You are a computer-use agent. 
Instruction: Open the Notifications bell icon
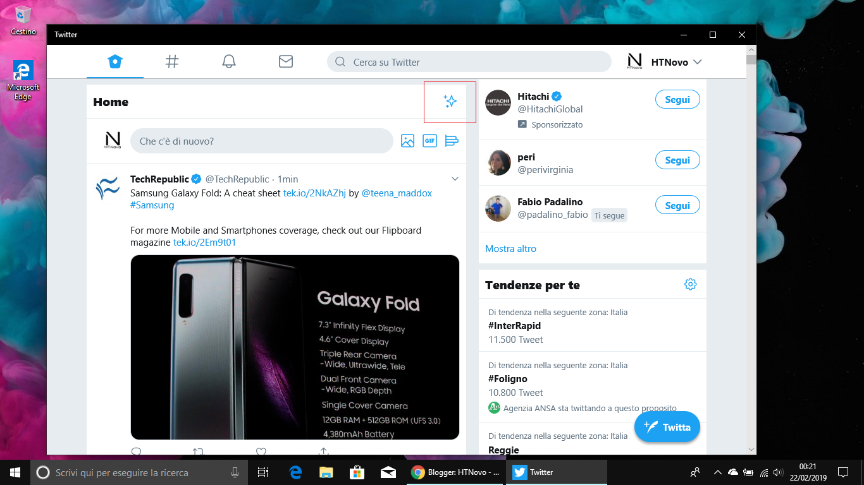coord(229,61)
